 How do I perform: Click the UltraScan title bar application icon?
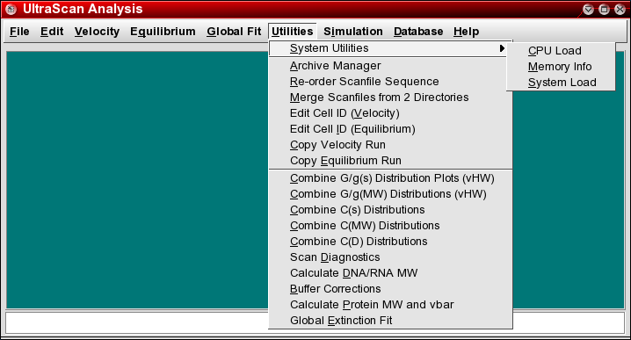11,9
